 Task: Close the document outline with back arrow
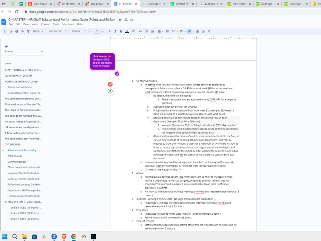(6, 47)
